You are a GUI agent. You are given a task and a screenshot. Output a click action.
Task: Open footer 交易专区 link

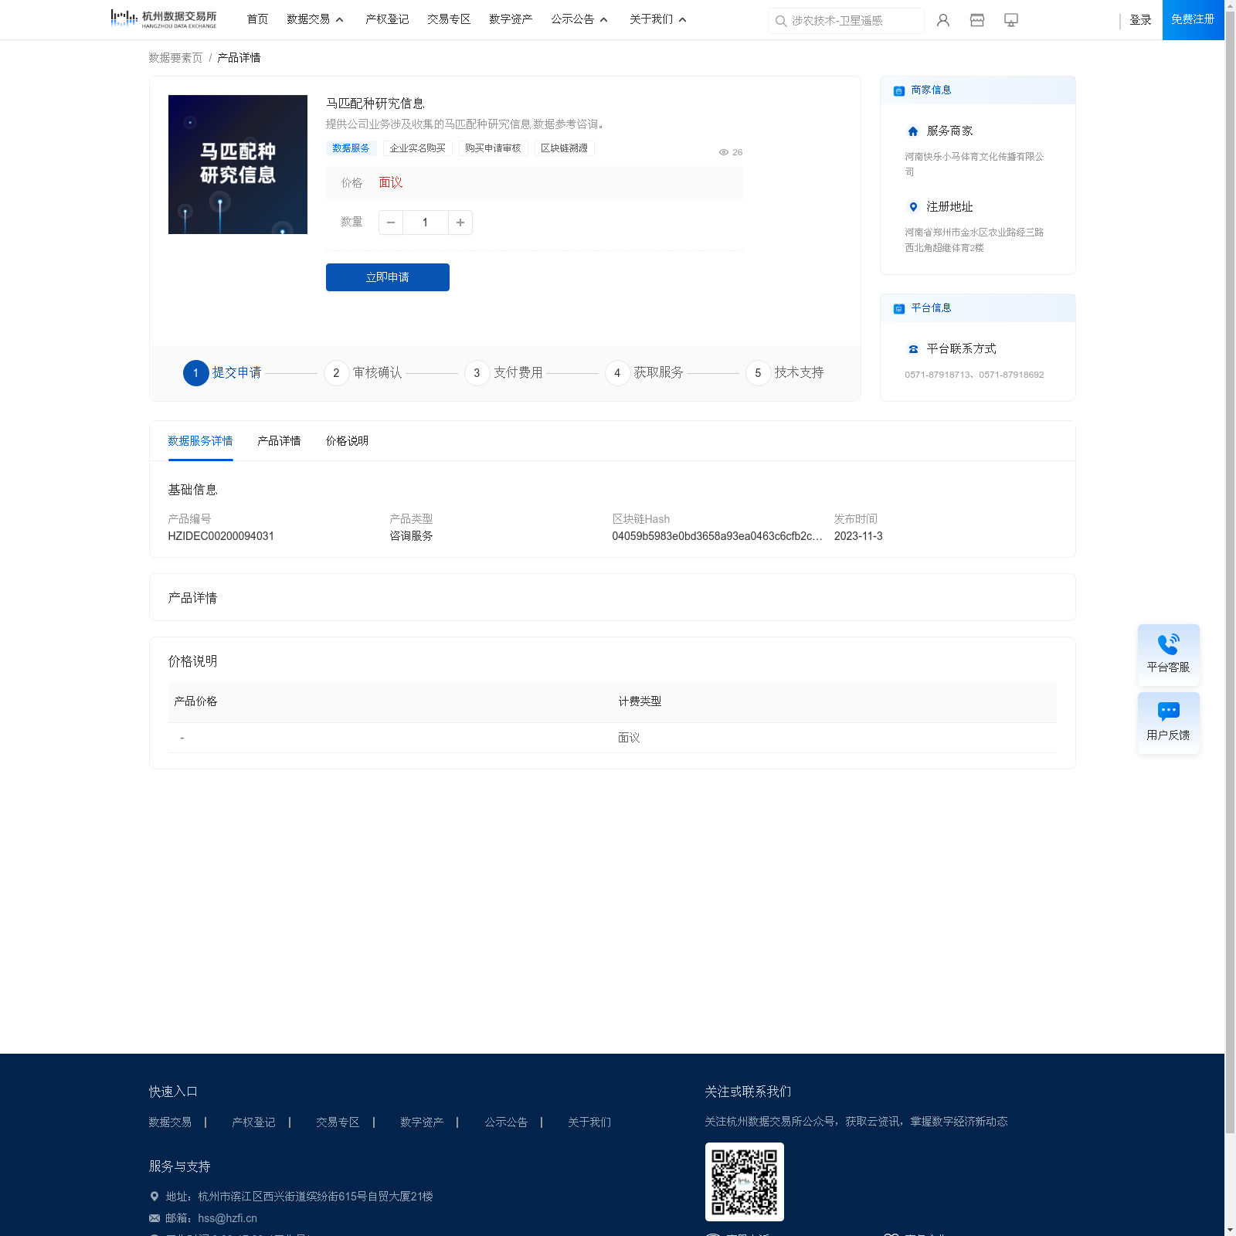(338, 1122)
